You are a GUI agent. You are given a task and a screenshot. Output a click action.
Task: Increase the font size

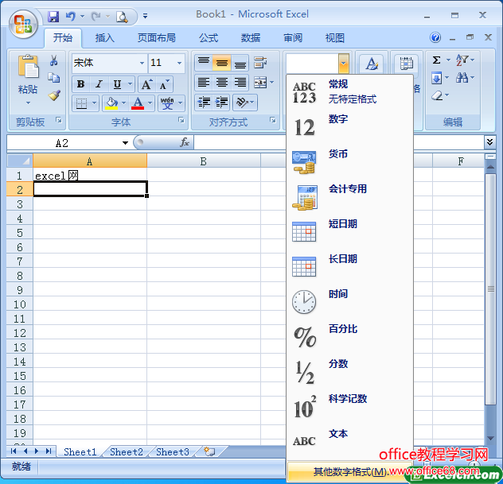pyautogui.click(x=147, y=84)
